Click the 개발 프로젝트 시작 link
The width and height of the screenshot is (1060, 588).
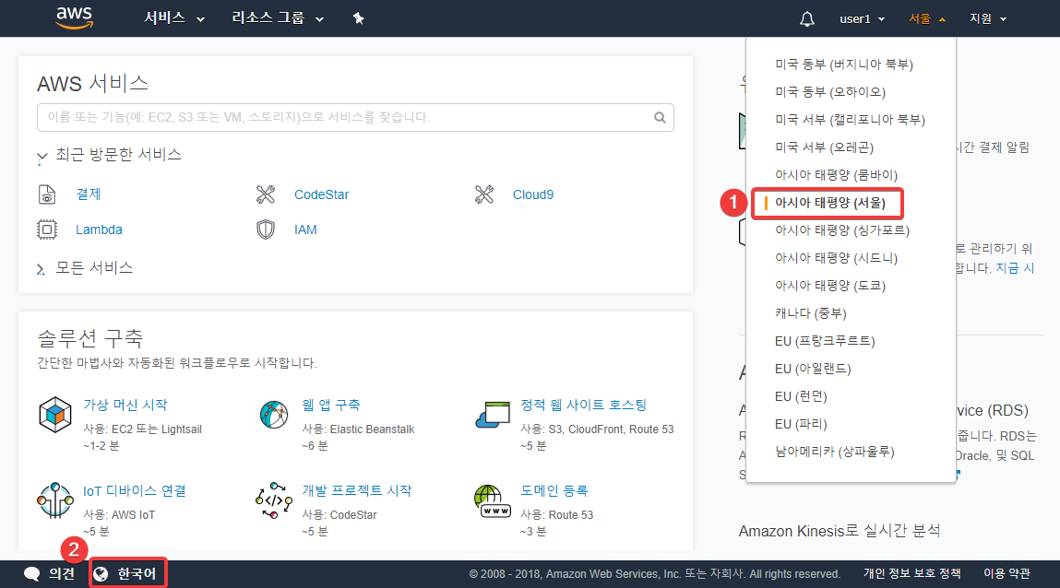[x=356, y=491]
